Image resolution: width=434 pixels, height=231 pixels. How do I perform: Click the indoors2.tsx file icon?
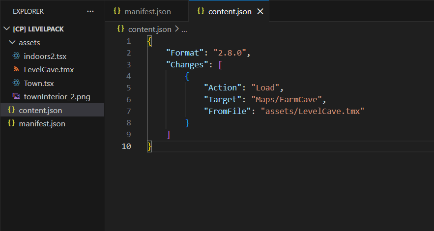(x=16, y=56)
